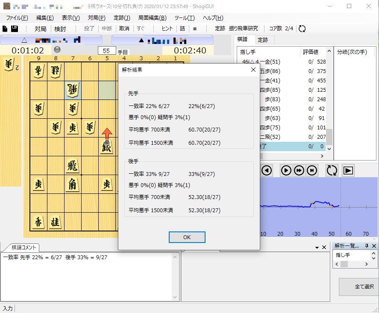379x313 pixels.
Task: Click the move number field showing 55
Action: [x=106, y=51]
